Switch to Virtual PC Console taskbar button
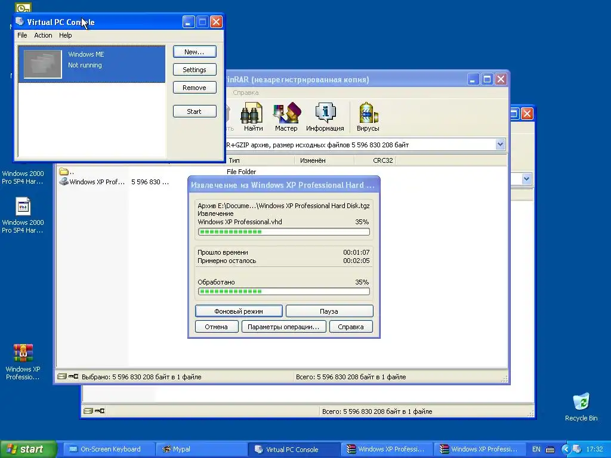The width and height of the screenshot is (611, 458). pyautogui.click(x=294, y=449)
